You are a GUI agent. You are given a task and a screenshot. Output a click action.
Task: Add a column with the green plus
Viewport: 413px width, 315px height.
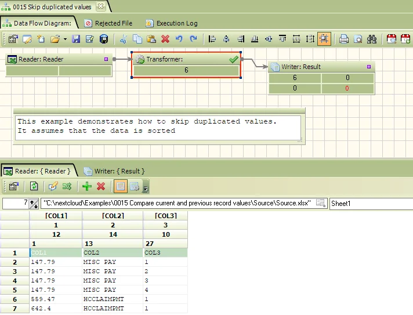[87, 186]
